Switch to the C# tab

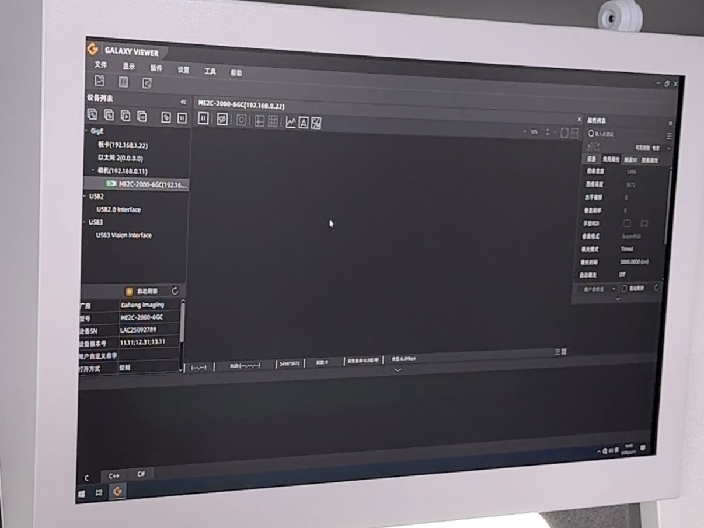coord(141,474)
